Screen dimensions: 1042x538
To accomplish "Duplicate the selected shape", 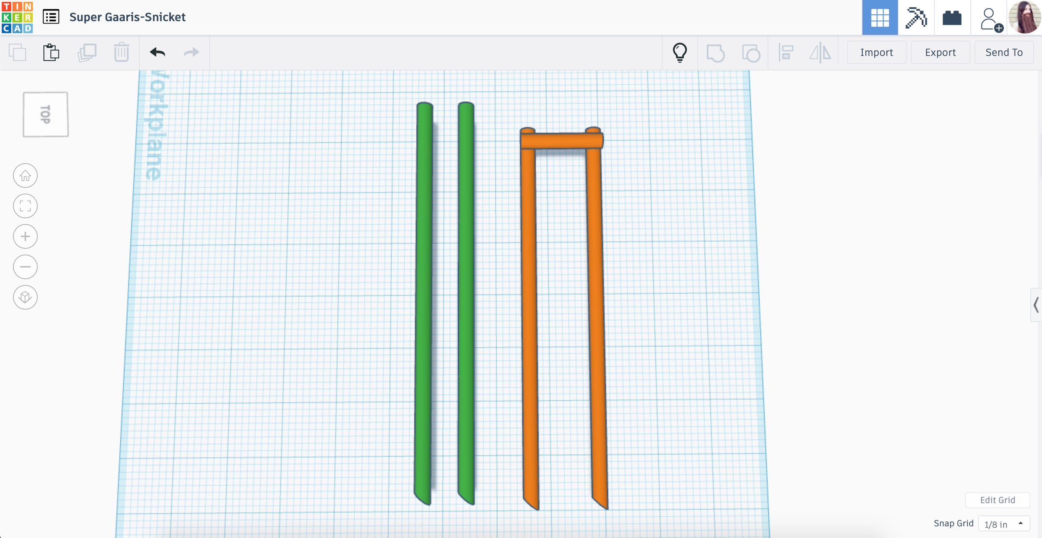I will coord(86,52).
